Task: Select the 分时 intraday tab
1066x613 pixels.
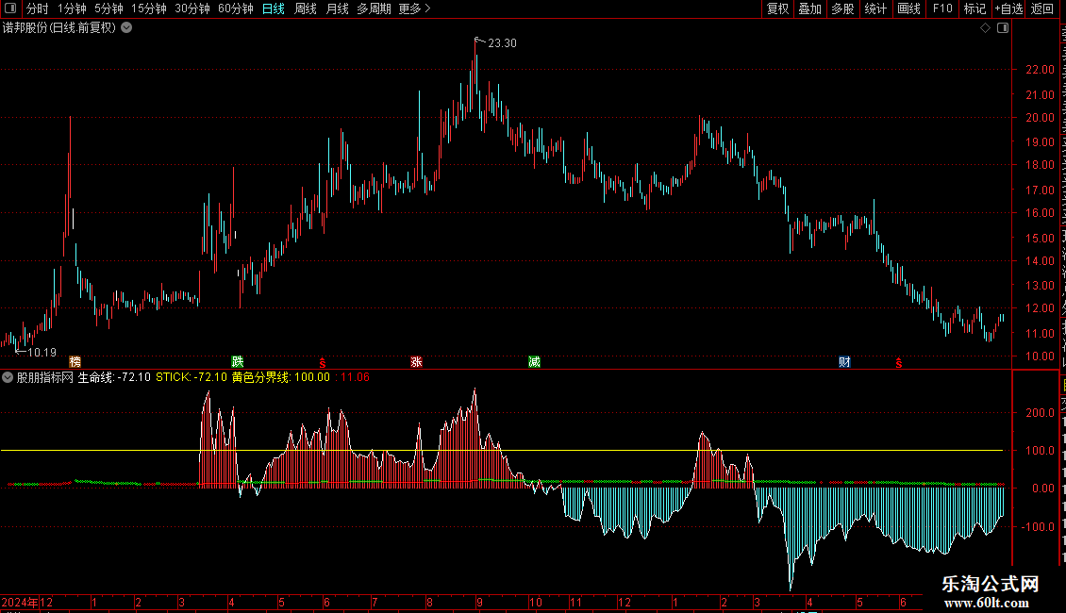Action: coord(38,8)
